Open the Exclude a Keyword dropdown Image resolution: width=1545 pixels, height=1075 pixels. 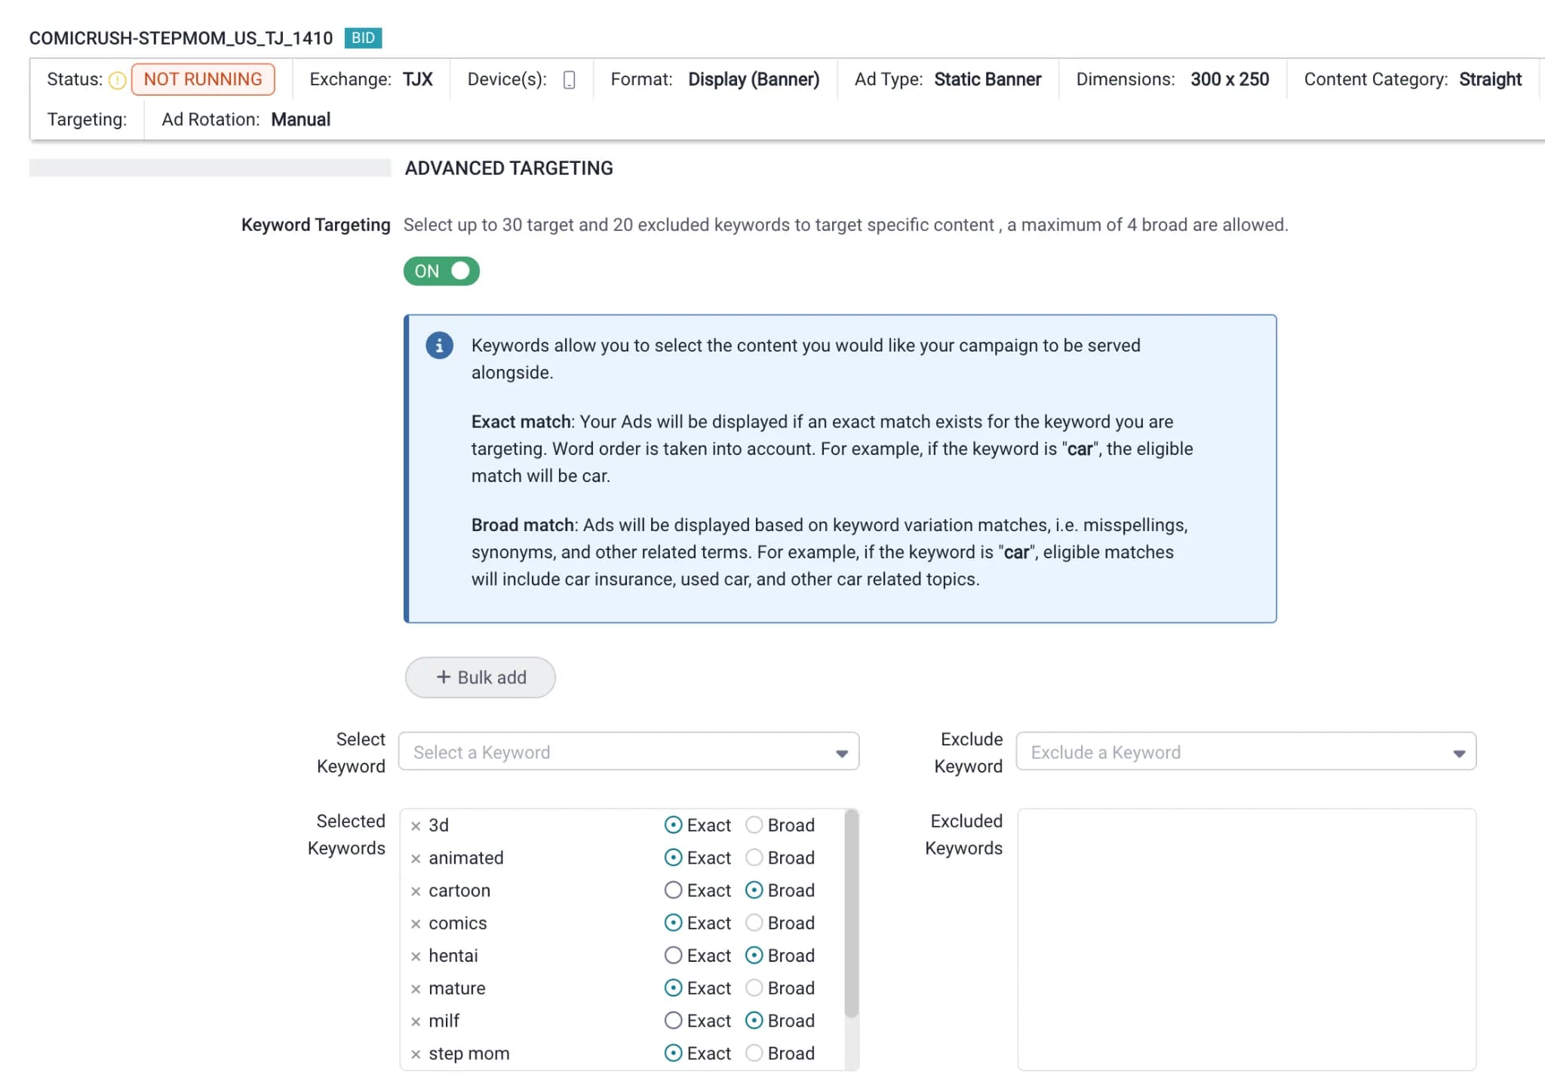click(1246, 751)
